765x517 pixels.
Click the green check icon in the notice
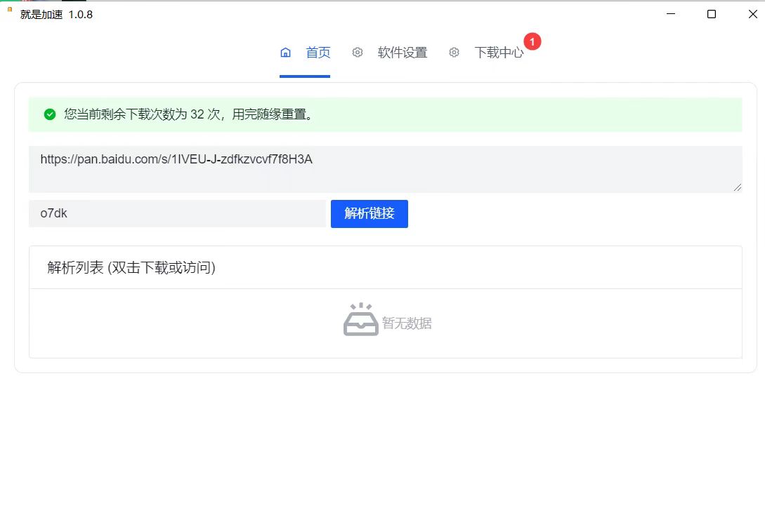tap(50, 114)
